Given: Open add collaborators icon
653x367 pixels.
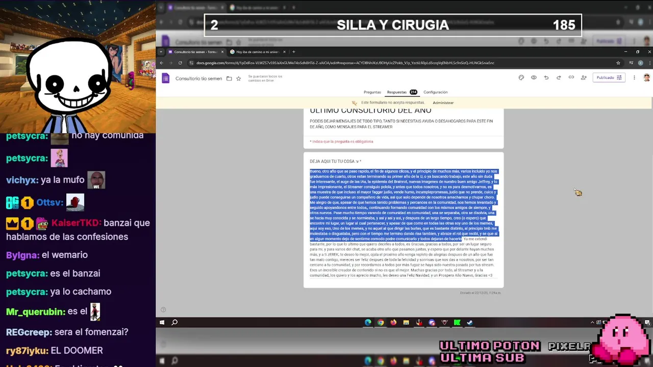Looking at the screenshot, I should pyautogui.click(x=584, y=77).
